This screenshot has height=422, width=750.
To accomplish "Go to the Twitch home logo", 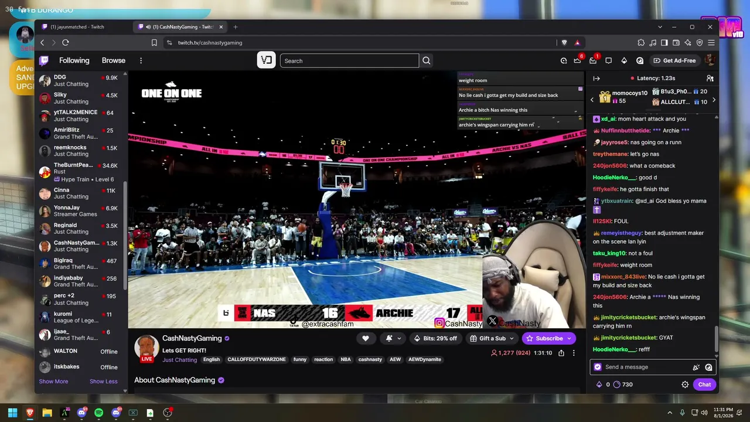I will [x=44, y=60].
